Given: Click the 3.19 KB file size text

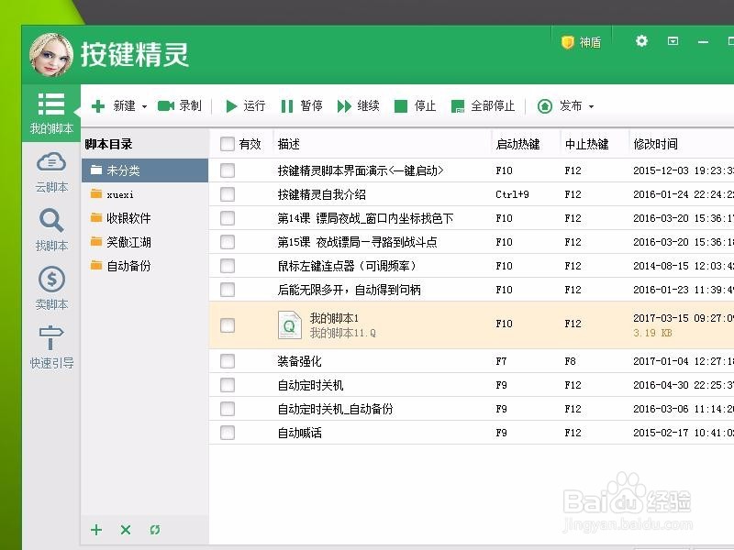Looking at the screenshot, I should [652, 333].
